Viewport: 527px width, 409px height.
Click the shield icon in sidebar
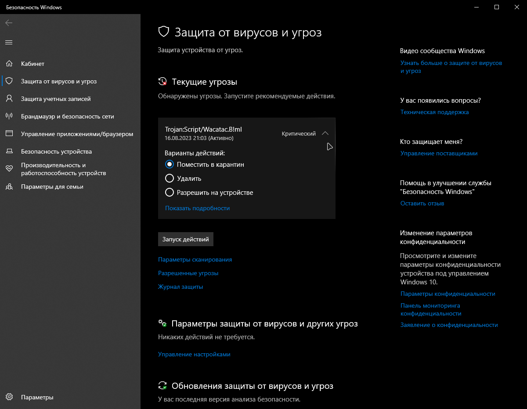[9, 81]
